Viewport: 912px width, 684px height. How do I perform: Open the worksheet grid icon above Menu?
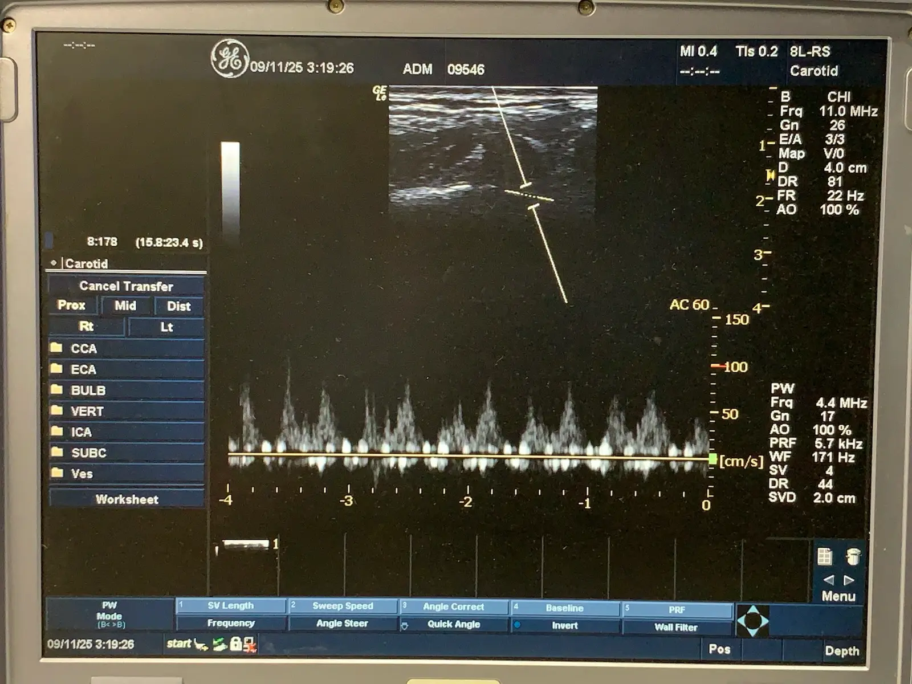[x=824, y=556]
